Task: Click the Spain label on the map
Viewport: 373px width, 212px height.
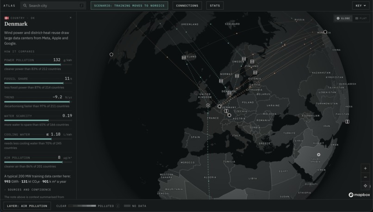Action: pos(196,137)
